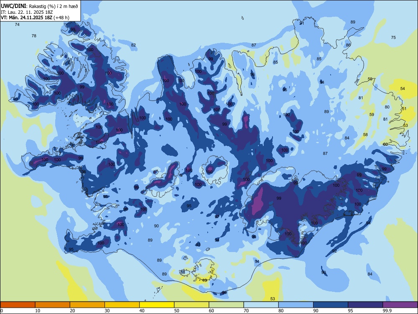Click the 95–99.9% dark indigo legend swatch
The height and width of the screenshot is (314, 418).
[365, 305]
